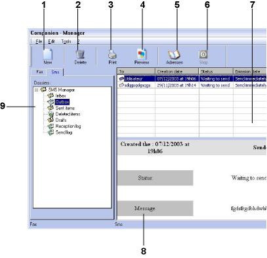Click the Message label in the detail pane
The width and height of the screenshot is (267, 258).
click(x=145, y=208)
